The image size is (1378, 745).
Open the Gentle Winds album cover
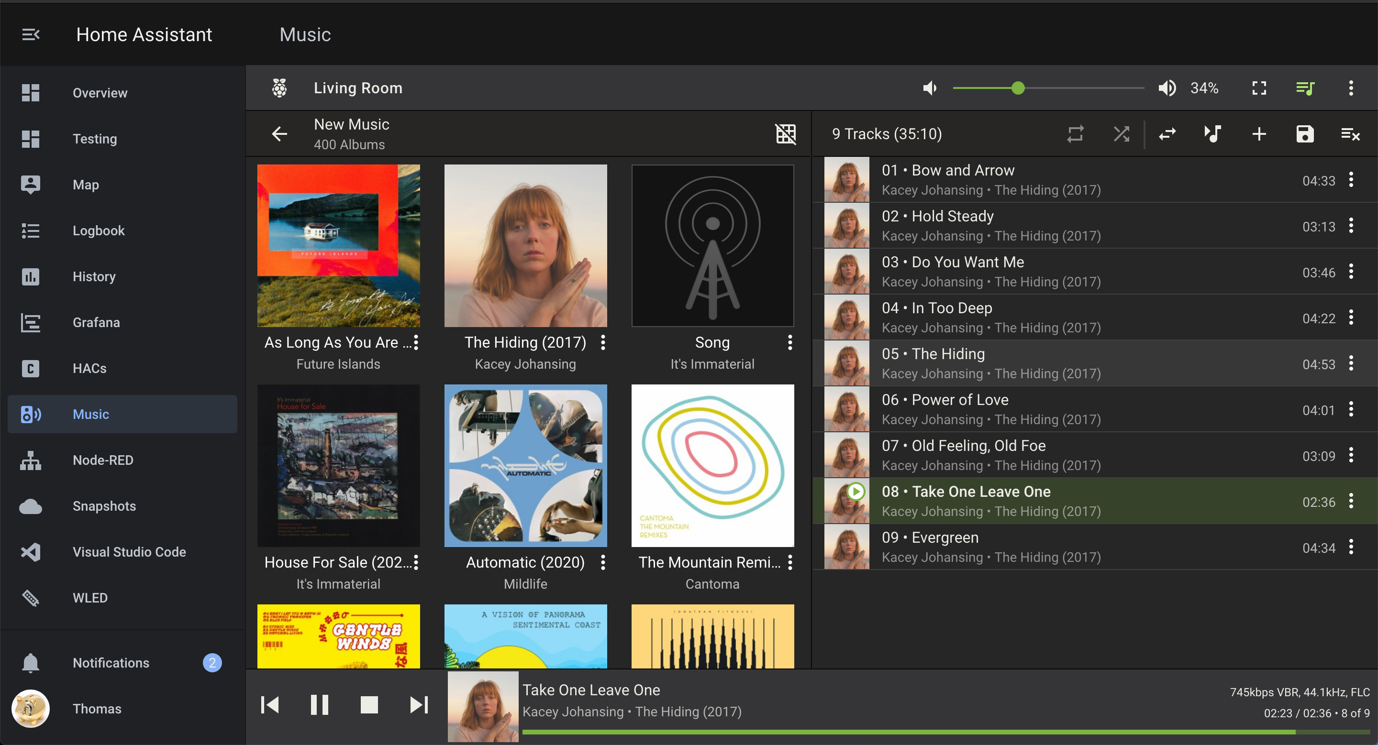point(339,636)
